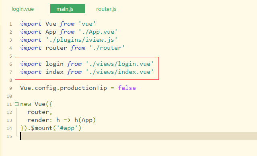Click line number 10 in gutter
This screenshot has height=156, width=257.
[9, 96]
